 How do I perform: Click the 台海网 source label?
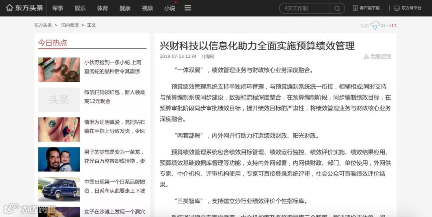208,57
